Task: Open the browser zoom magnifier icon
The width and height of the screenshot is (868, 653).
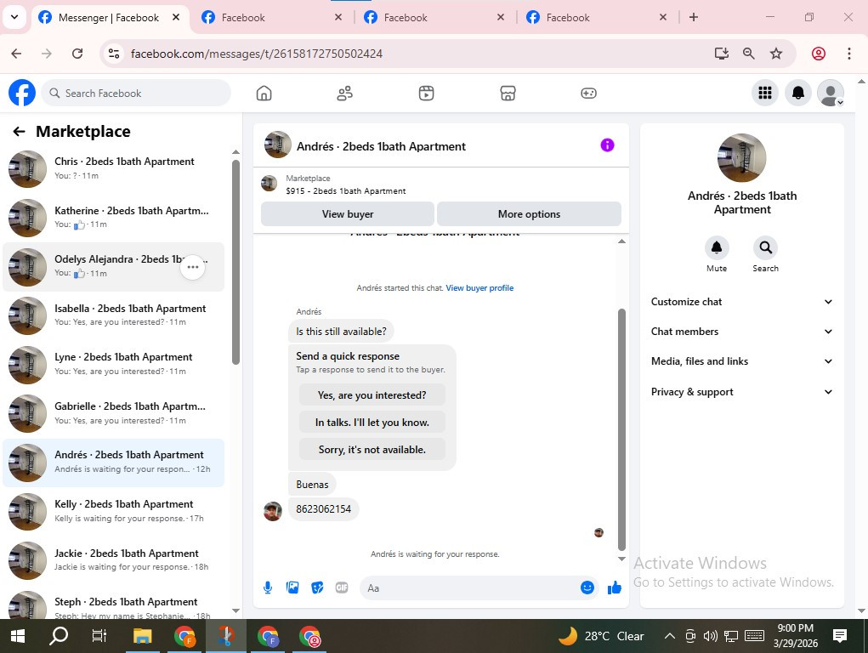Action: 748,54
